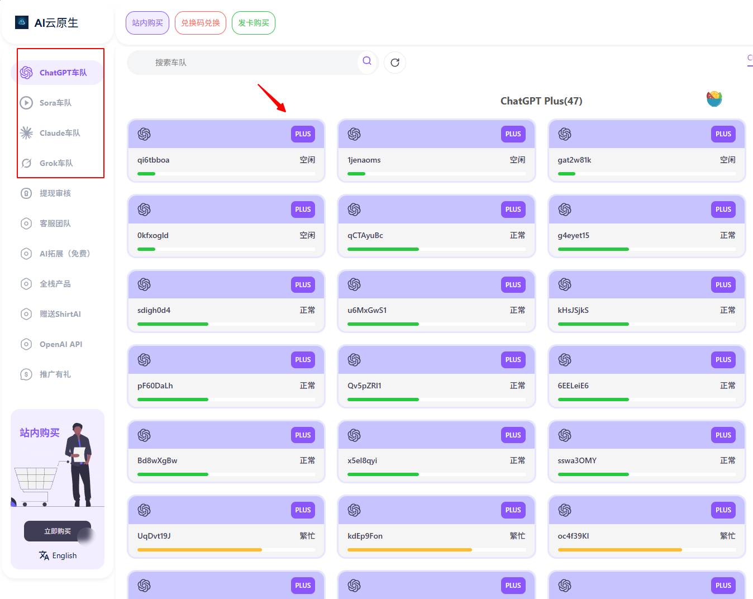
Task: Click the 推广有礼 sidebar icon
Action: (26, 374)
